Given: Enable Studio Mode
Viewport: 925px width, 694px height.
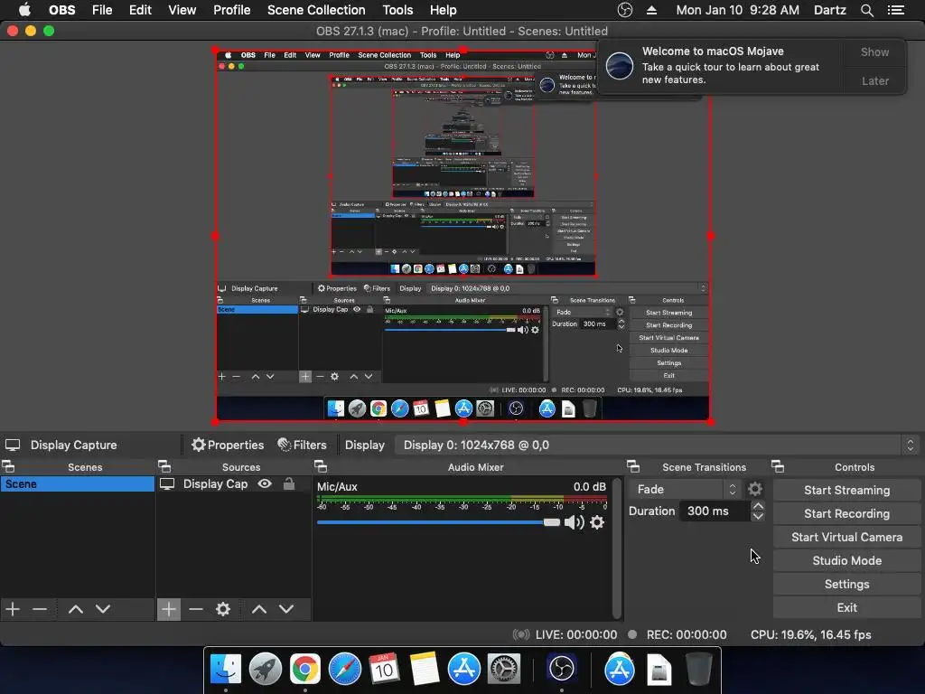Looking at the screenshot, I should (846, 560).
